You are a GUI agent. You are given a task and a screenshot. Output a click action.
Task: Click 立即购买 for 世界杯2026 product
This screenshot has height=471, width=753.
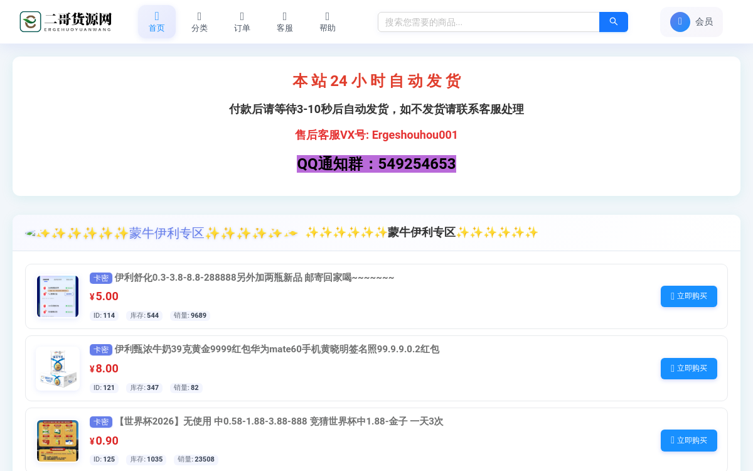click(x=689, y=440)
